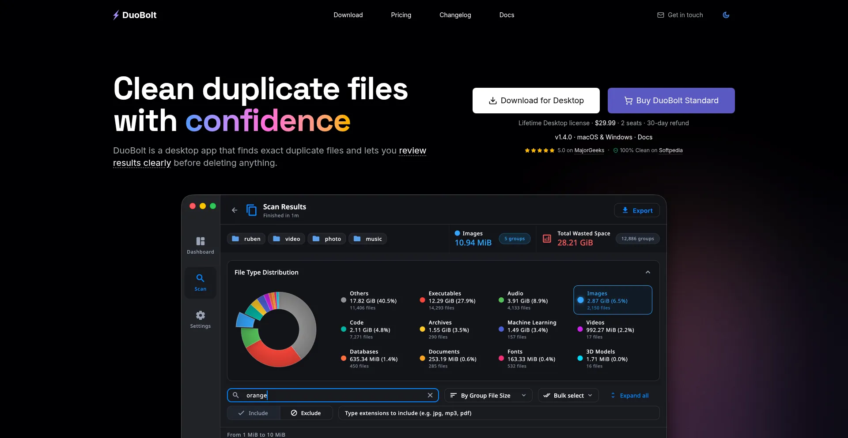The image size is (848, 438).
Task: Clear the search field with X
Action: tap(430, 395)
